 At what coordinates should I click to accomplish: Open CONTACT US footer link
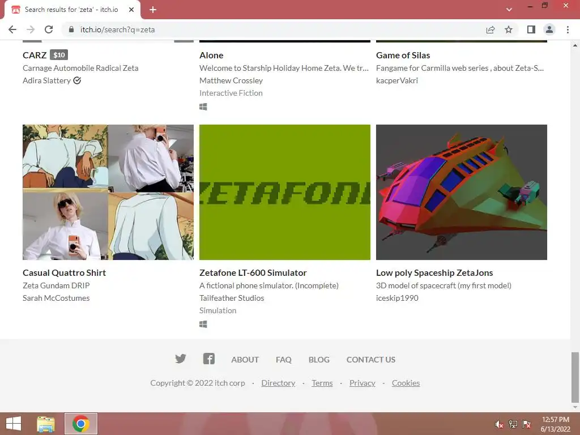tap(371, 360)
